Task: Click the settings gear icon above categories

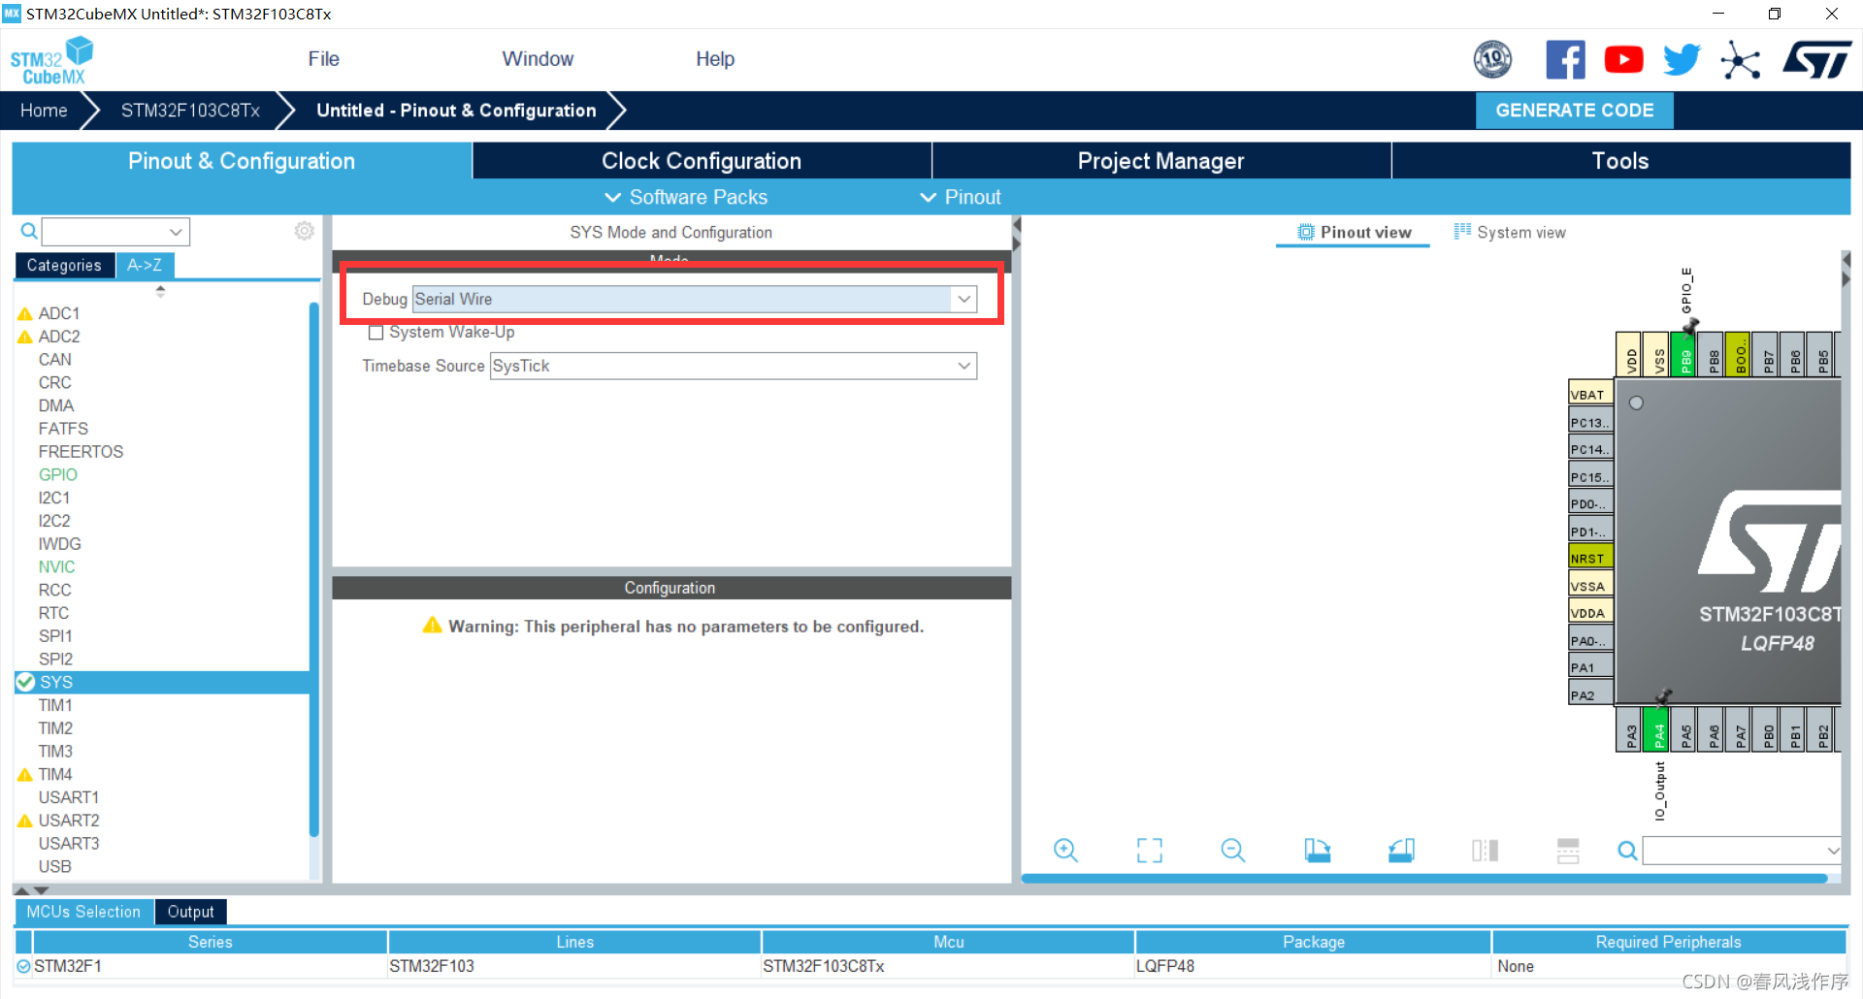Action: point(304,231)
